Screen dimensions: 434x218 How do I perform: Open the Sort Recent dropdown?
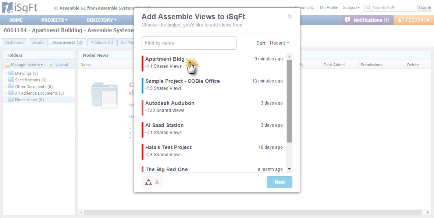pos(280,43)
